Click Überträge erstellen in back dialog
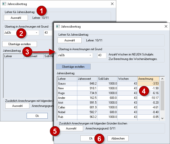 pos(20,44)
